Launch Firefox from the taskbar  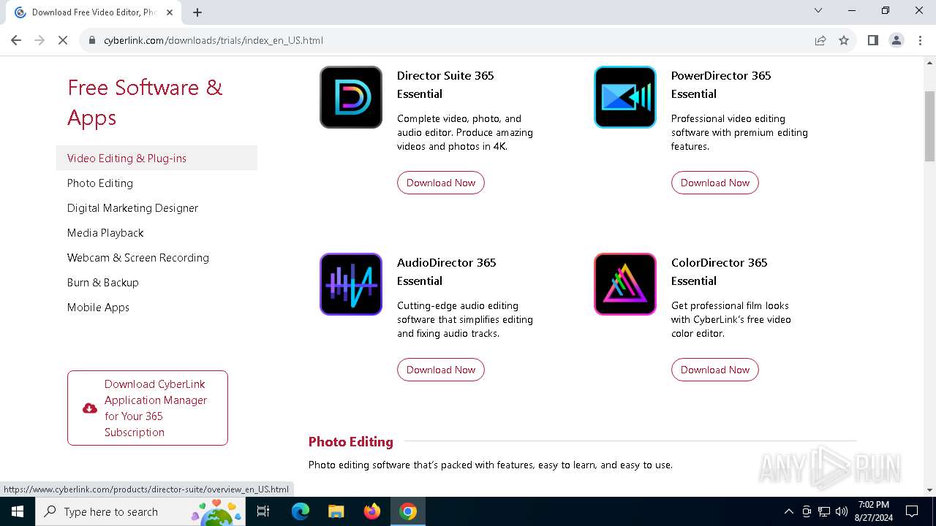tap(372, 511)
